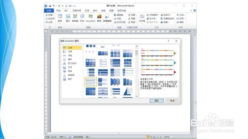The height and width of the screenshot is (139, 248).
Task: Switch to the 引用 References tab
Action: [87, 11]
